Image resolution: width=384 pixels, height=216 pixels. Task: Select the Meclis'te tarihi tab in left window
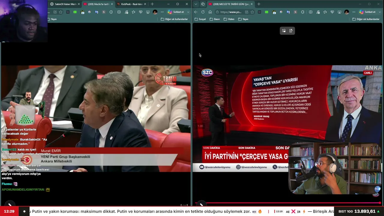point(98,4)
